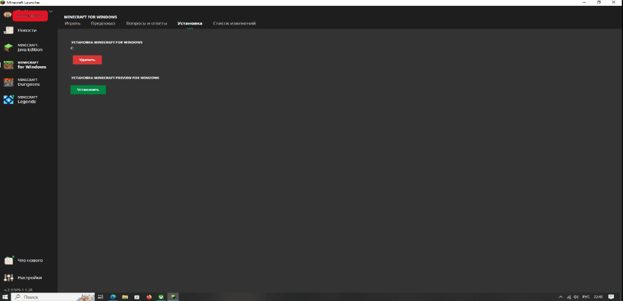Switch to the Играть tab
Image resolution: width=623 pixels, height=301 pixels.
coord(72,23)
